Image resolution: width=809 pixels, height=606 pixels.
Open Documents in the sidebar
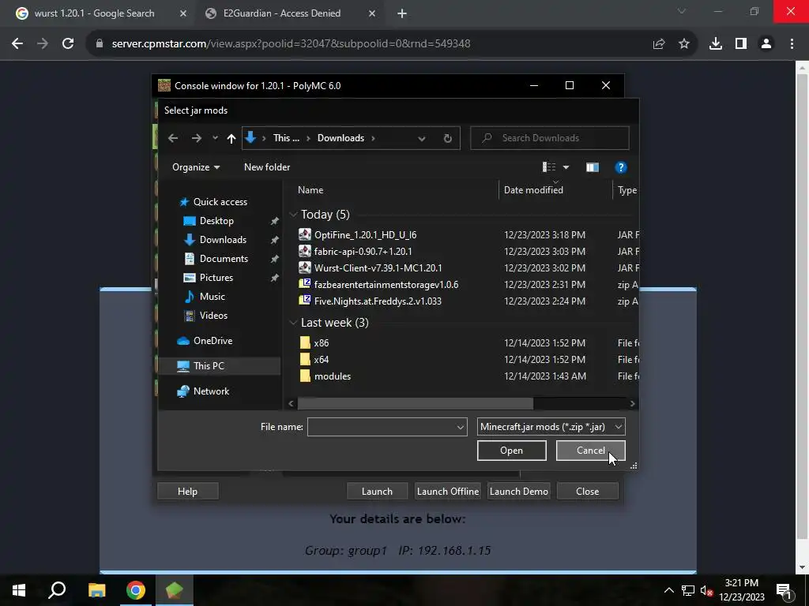224,259
